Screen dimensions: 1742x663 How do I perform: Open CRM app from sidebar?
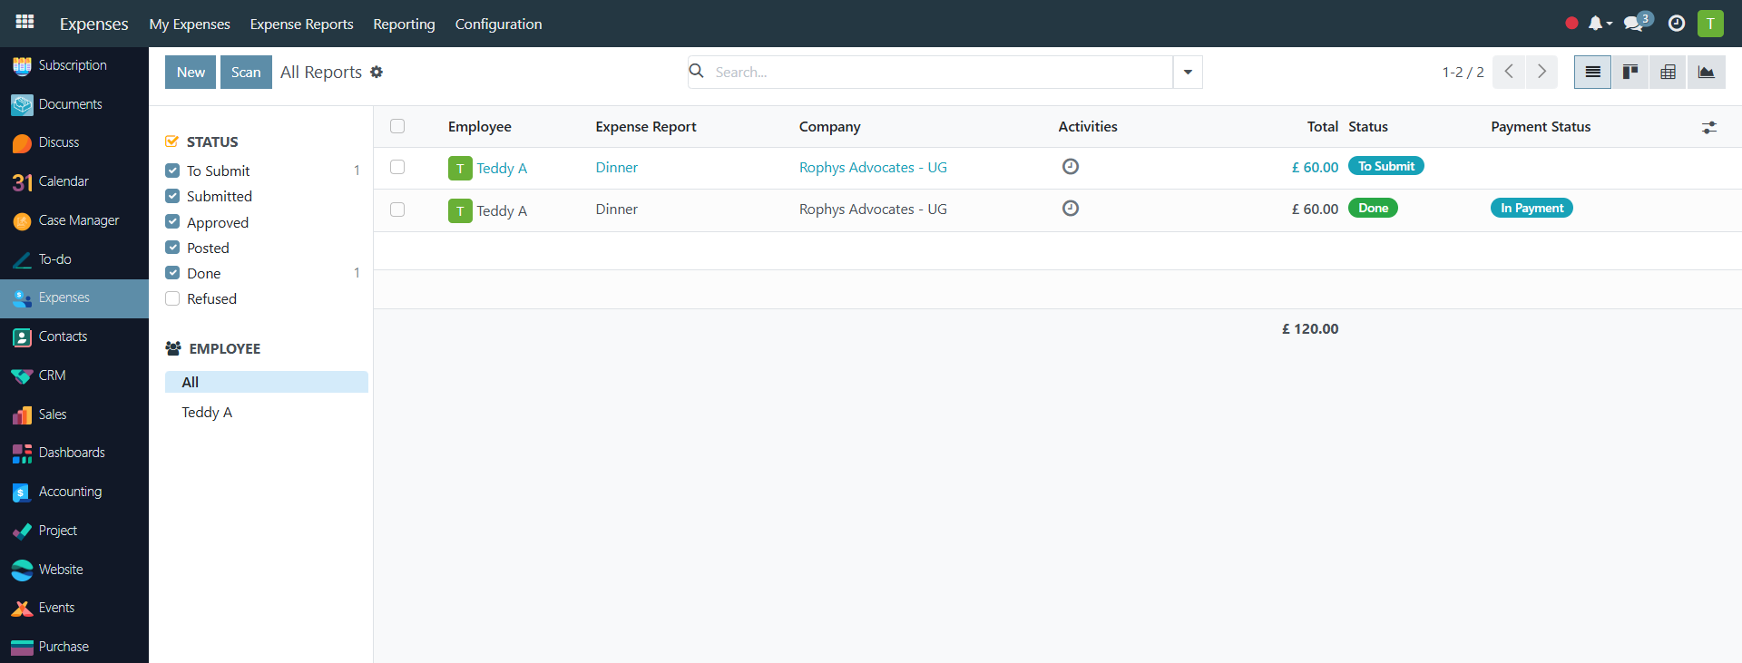[74, 375]
